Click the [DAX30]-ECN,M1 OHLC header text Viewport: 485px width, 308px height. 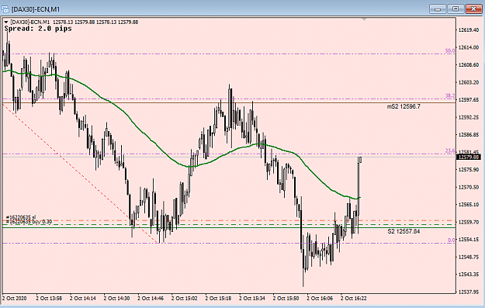click(x=74, y=22)
